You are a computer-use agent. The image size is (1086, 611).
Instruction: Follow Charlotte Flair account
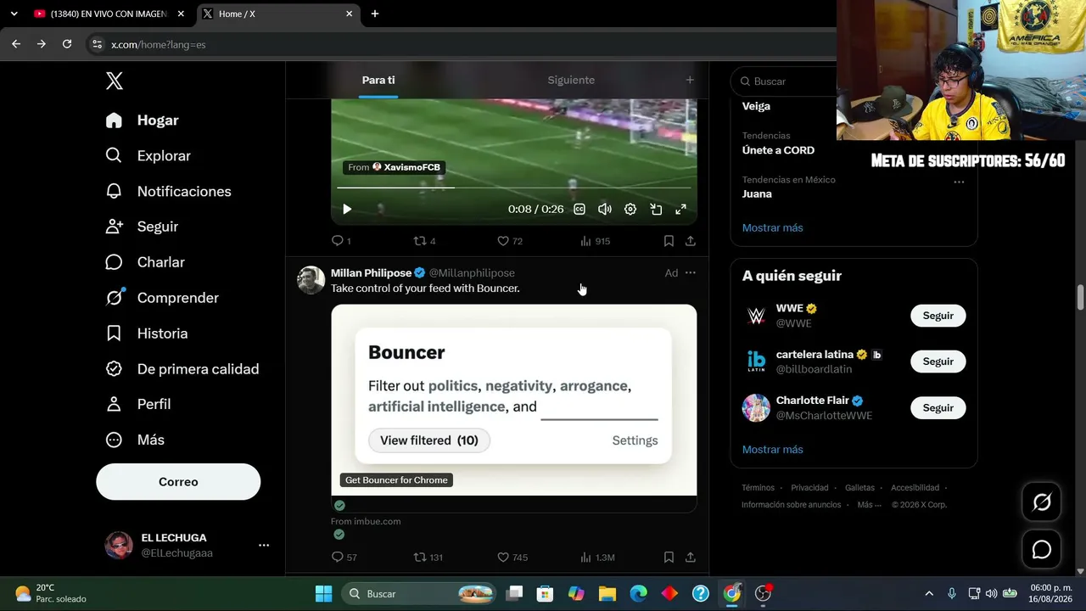[938, 408]
